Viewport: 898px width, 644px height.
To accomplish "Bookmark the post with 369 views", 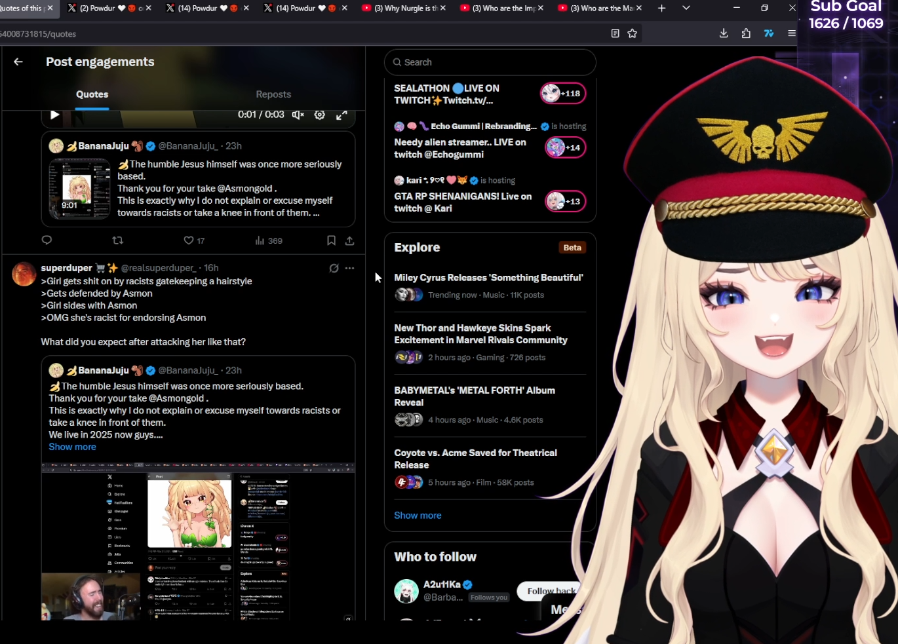I will point(332,240).
